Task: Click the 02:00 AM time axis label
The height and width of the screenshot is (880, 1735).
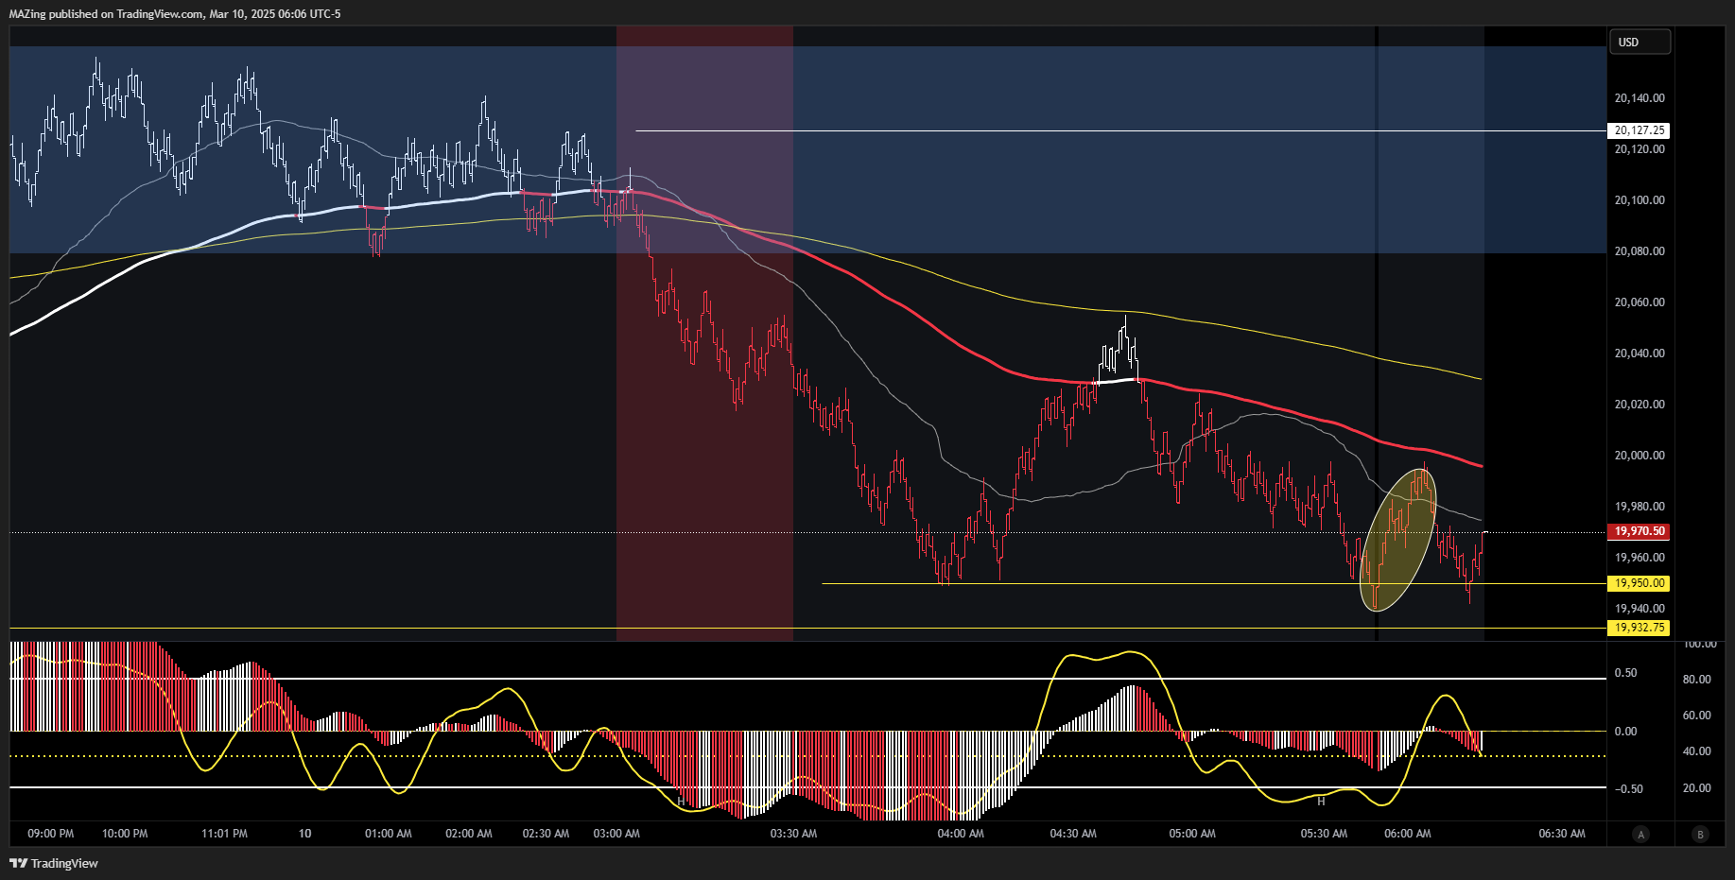Action: pos(469,834)
